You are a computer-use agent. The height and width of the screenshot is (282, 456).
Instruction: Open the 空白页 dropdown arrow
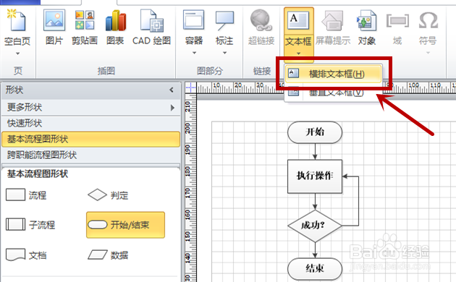pos(18,54)
